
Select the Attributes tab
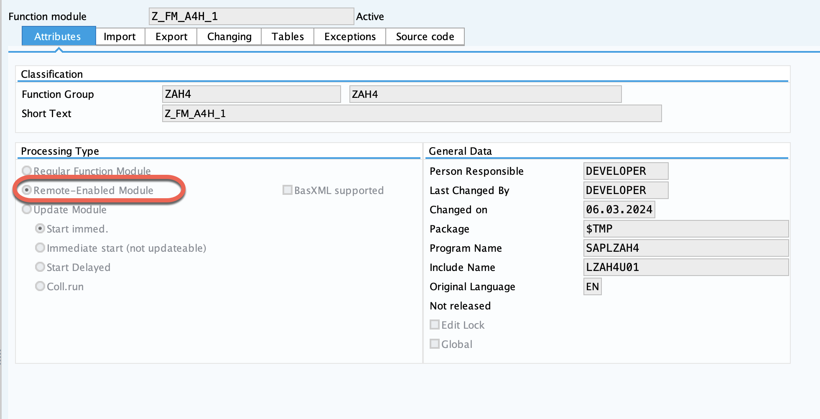58,36
